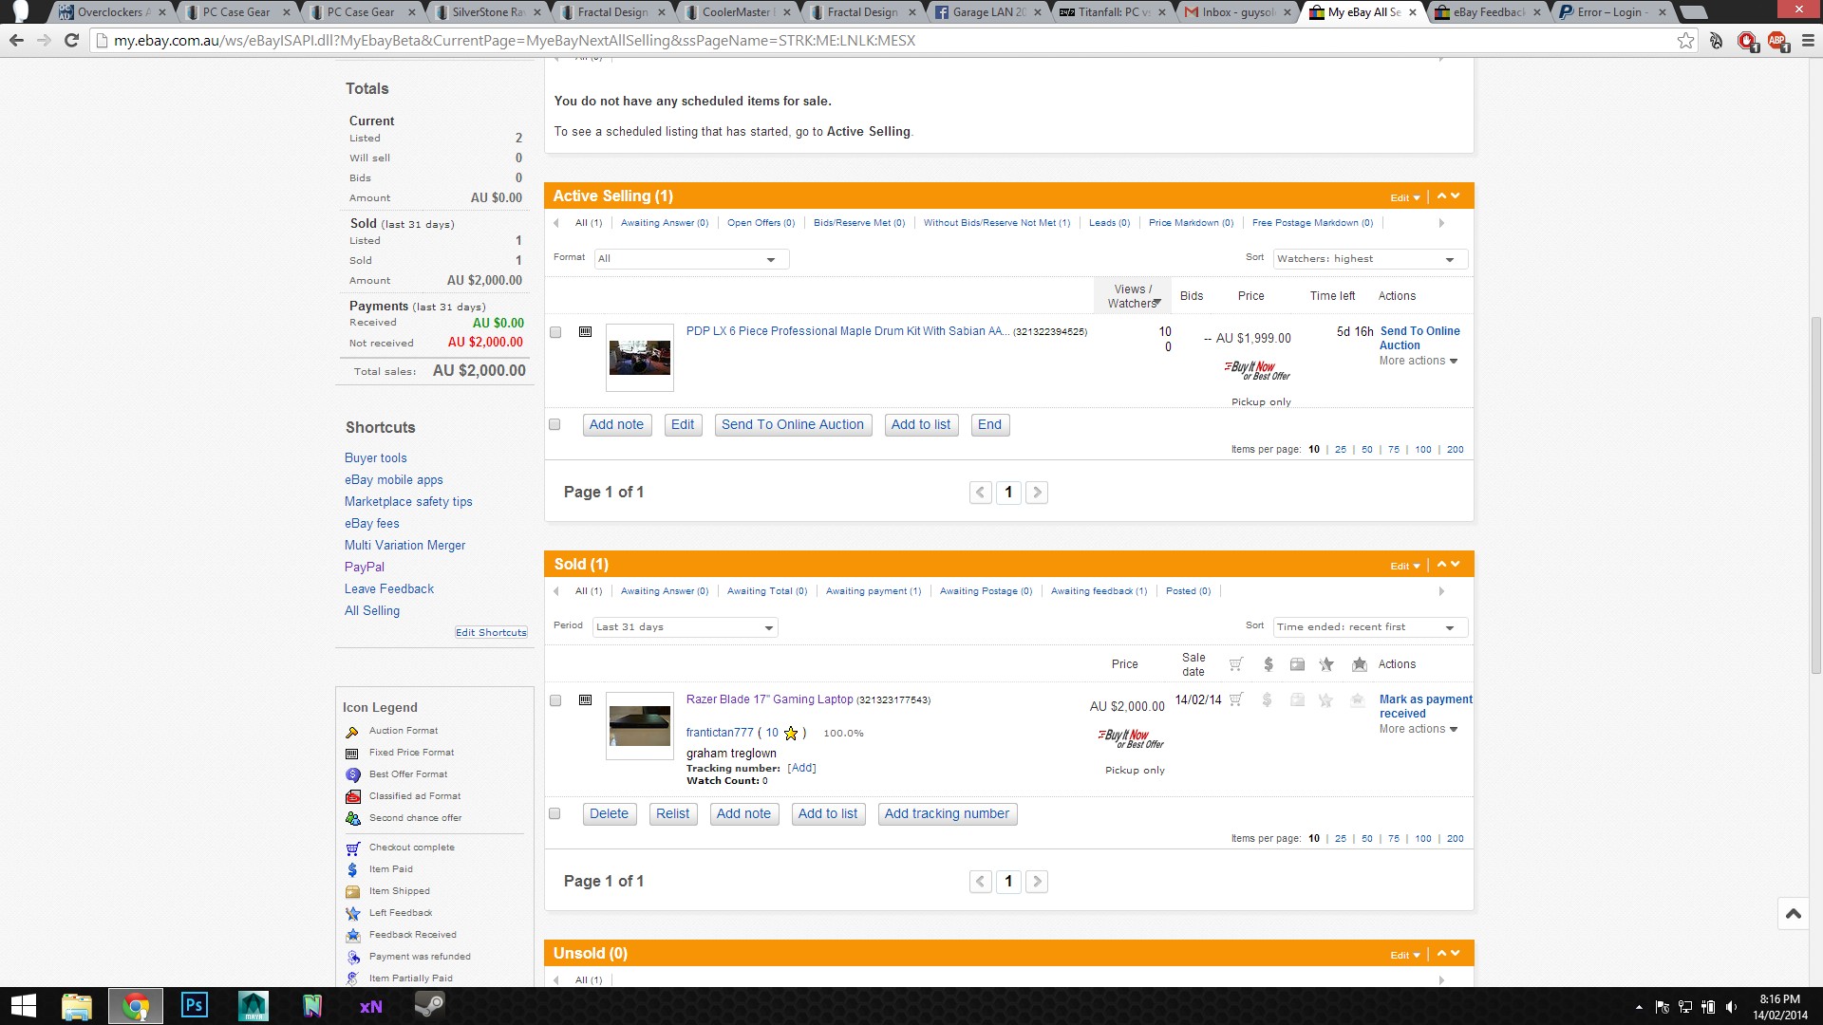This screenshot has height=1025, width=1823.
Task: Click the Sold table dollar header icon
Action: (1268, 664)
